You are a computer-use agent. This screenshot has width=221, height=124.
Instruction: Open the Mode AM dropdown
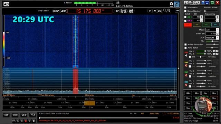point(212,30)
